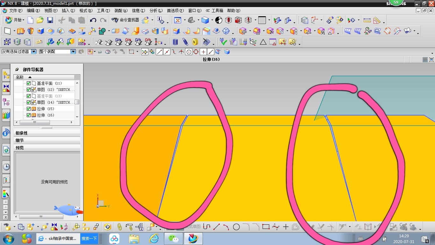Select 拉伸 (16) in part navigator
This screenshot has width=435, height=245.
(46, 115)
